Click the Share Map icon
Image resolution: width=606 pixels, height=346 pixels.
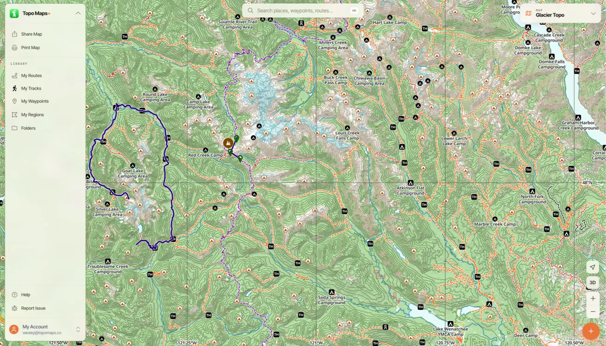[14, 34]
